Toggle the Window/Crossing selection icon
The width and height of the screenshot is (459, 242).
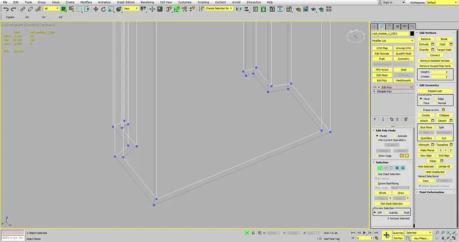coord(87,9)
